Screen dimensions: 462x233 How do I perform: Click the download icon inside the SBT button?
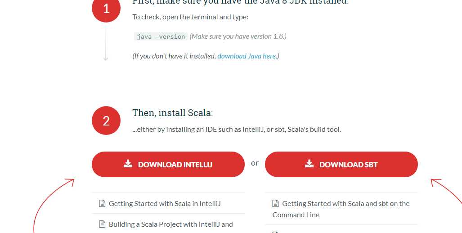click(309, 164)
